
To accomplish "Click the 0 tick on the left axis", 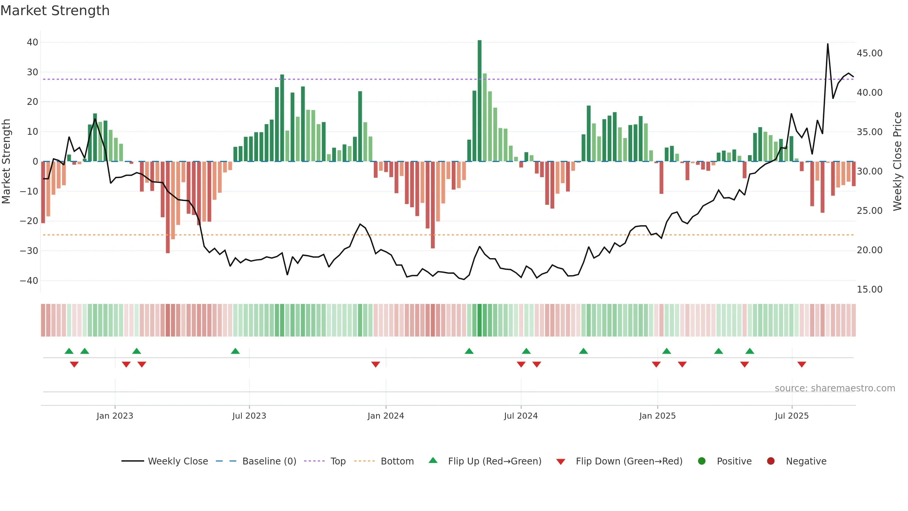I will (x=36, y=162).
